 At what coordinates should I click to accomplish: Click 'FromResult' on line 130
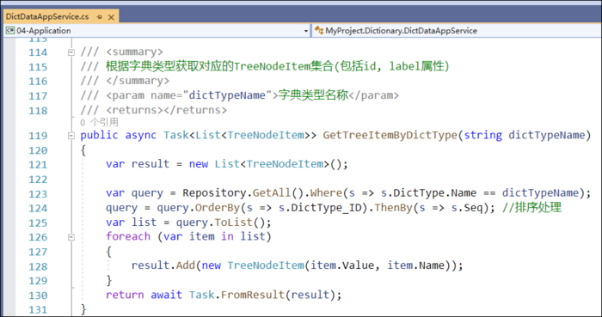[253, 295]
